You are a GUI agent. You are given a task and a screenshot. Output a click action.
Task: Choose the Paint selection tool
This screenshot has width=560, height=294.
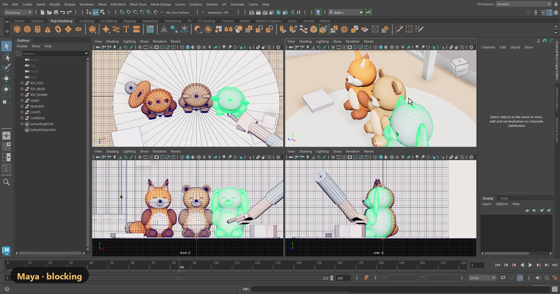coord(6,68)
